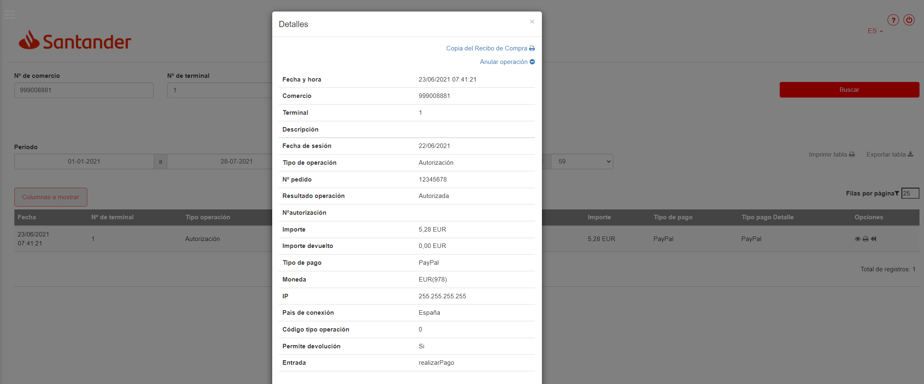Expand the dropdown showing 59

point(582,161)
